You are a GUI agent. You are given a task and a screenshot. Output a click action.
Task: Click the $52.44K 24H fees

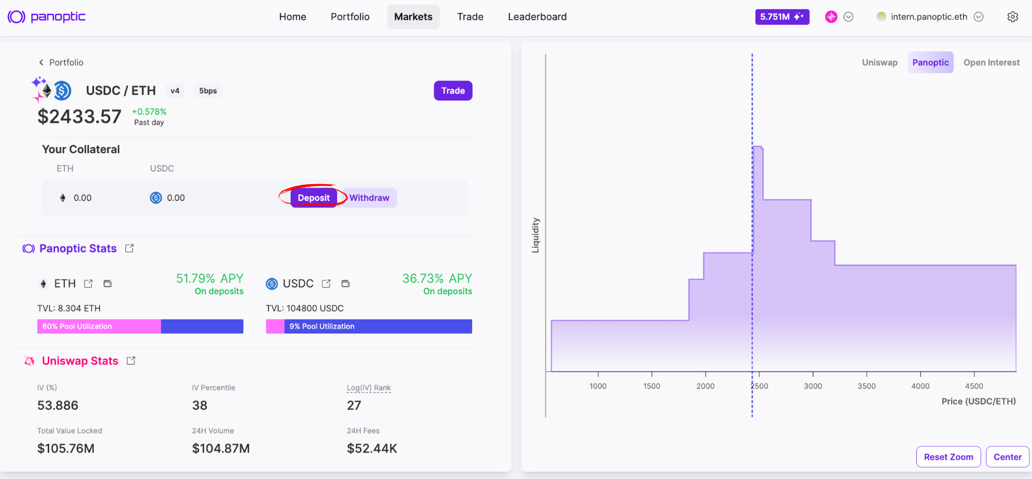pos(372,449)
